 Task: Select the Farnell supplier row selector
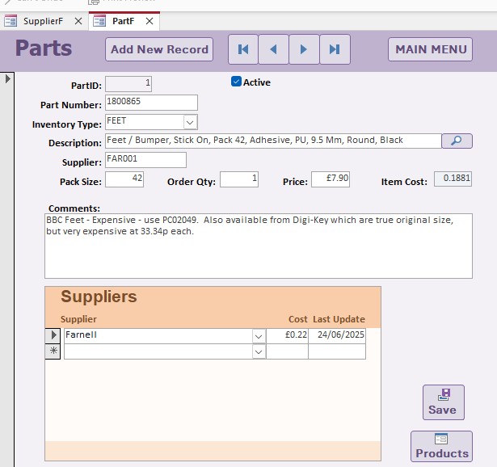click(53, 334)
